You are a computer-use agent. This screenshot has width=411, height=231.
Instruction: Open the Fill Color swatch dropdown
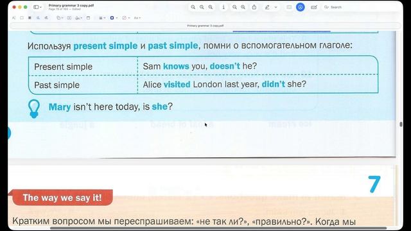click(x=125, y=18)
